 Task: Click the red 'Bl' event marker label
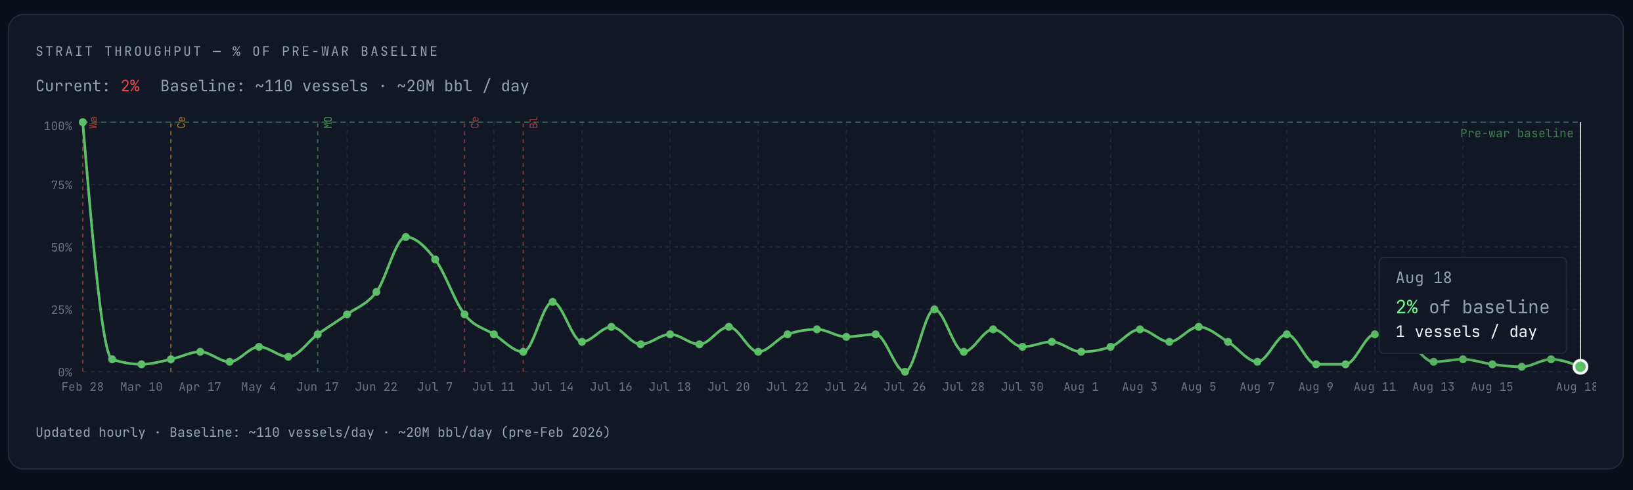[534, 122]
